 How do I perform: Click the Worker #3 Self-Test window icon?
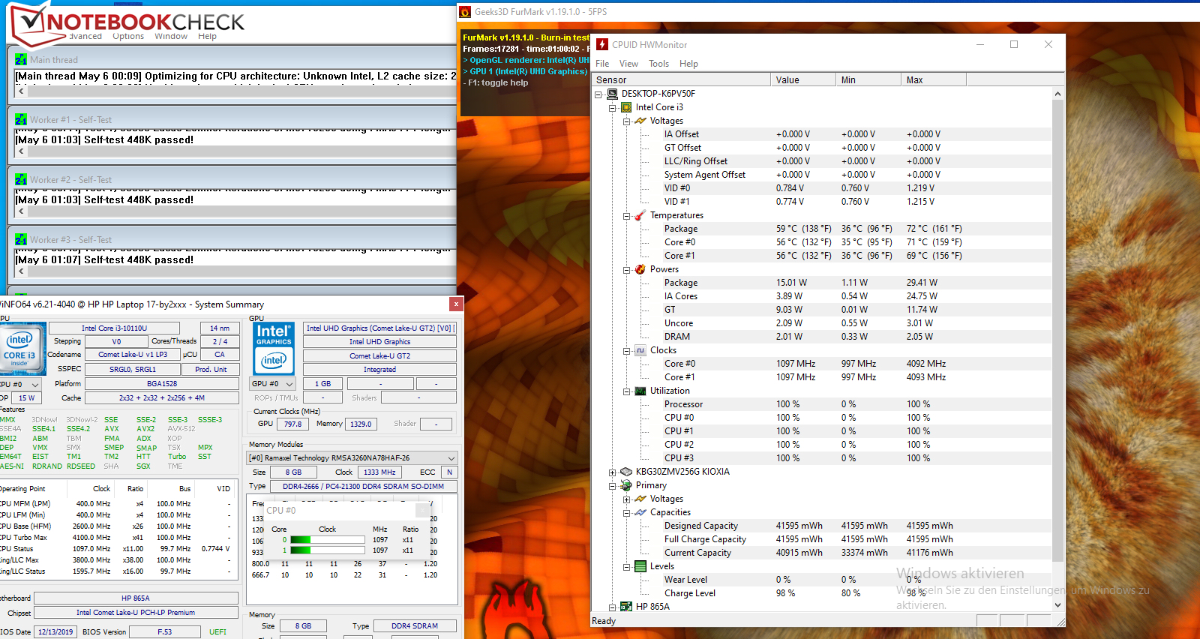pyautogui.click(x=21, y=240)
